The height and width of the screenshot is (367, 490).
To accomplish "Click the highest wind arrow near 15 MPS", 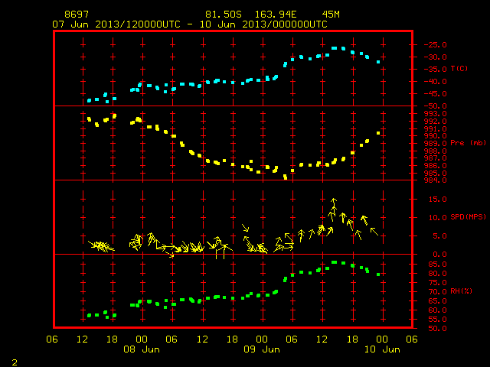I will click(x=334, y=201).
